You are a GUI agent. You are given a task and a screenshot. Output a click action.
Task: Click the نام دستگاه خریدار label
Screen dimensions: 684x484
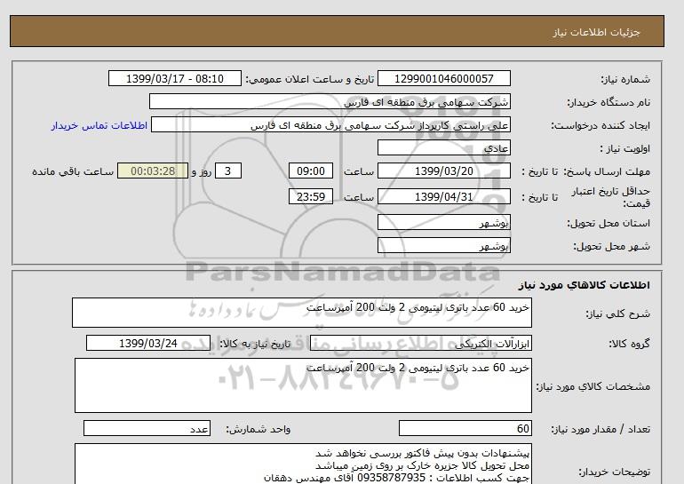point(608,102)
